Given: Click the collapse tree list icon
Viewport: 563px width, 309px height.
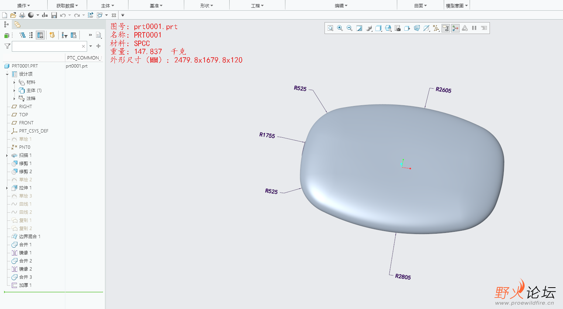Looking at the screenshot, I should [x=31, y=35].
